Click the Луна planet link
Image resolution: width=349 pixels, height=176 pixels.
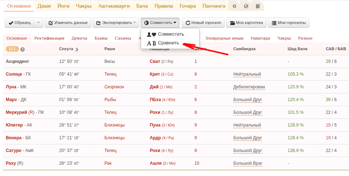point(11,87)
